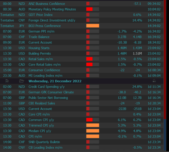The width and height of the screenshot is (169, 152).
Task: Click JPY currency on BOJ row
Action: [x=22, y=26]
